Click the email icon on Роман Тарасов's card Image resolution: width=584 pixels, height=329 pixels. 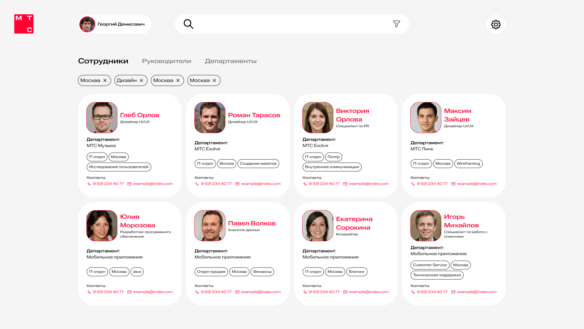(x=237, y=184)
